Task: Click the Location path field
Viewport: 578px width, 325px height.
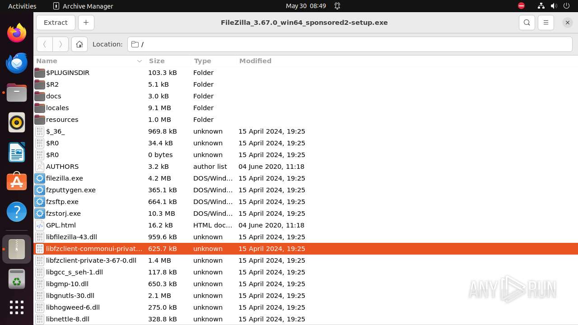Action: coord(350,44)
